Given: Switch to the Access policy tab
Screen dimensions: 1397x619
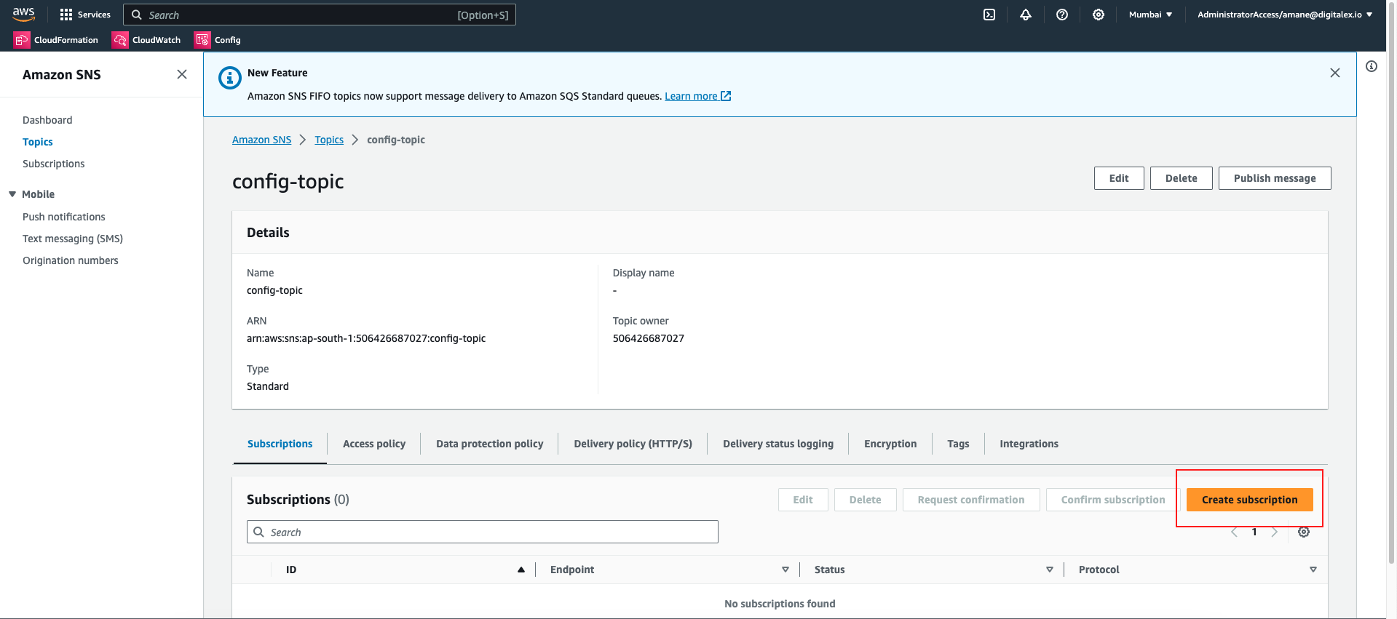Looking at the screenshot, I should pos(374,444).
